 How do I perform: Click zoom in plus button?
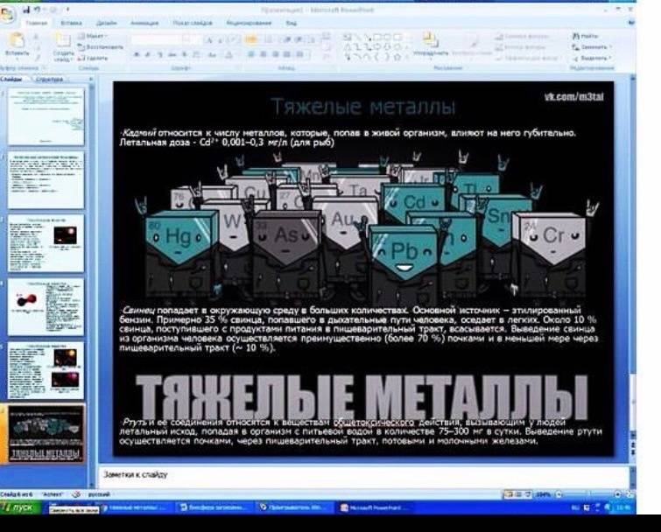[617, 494]
